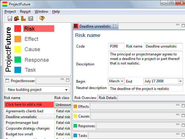Maximize the Responses panel
This screenshot has width=185, height=139.
183,125
